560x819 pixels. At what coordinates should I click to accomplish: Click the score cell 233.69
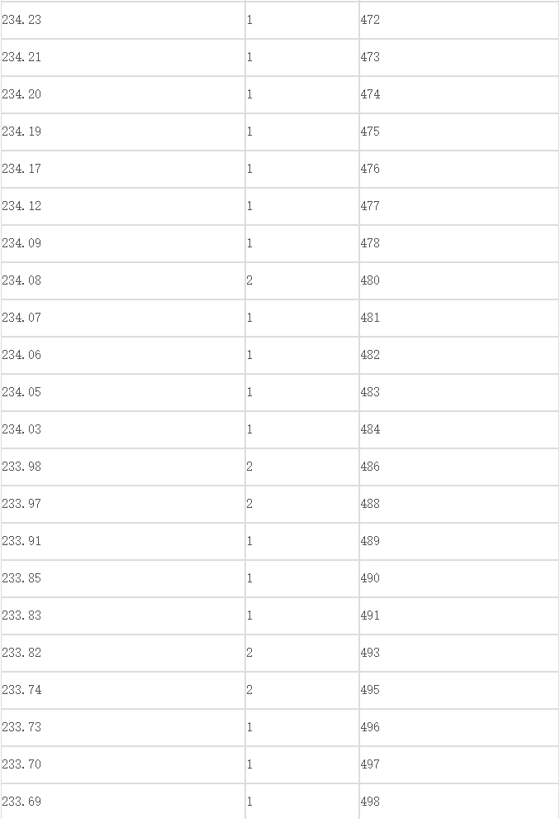coord(123,802)
